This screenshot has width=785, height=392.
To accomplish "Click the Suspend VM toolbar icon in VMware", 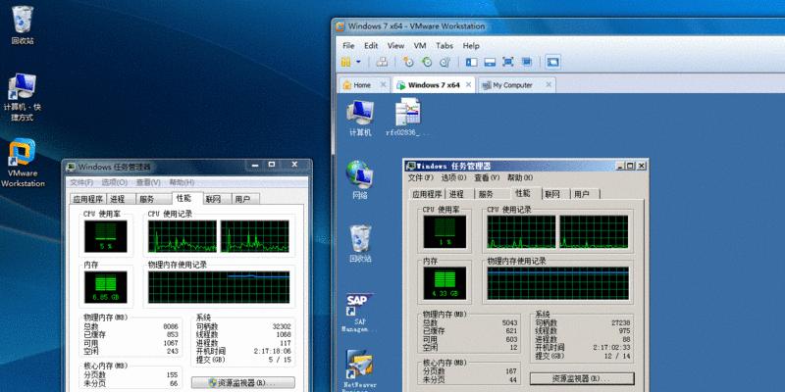I will point(346,62).
